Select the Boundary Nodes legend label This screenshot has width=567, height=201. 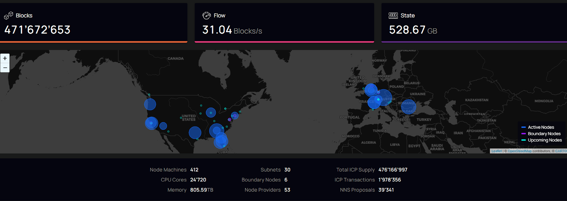tap(544, 134)
